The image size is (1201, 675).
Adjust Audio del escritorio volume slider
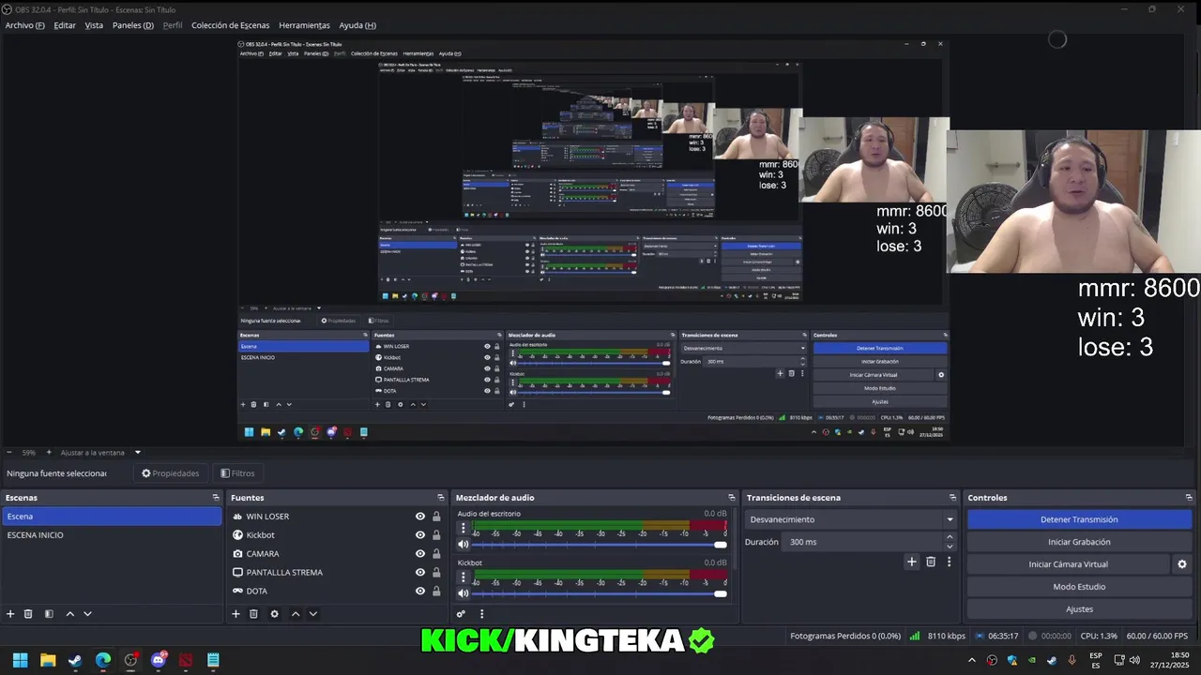[598, 545]
